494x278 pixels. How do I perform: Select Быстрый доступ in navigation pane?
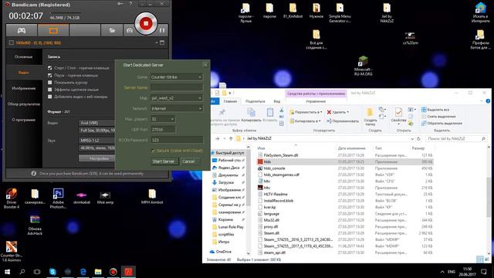[229, 153]
